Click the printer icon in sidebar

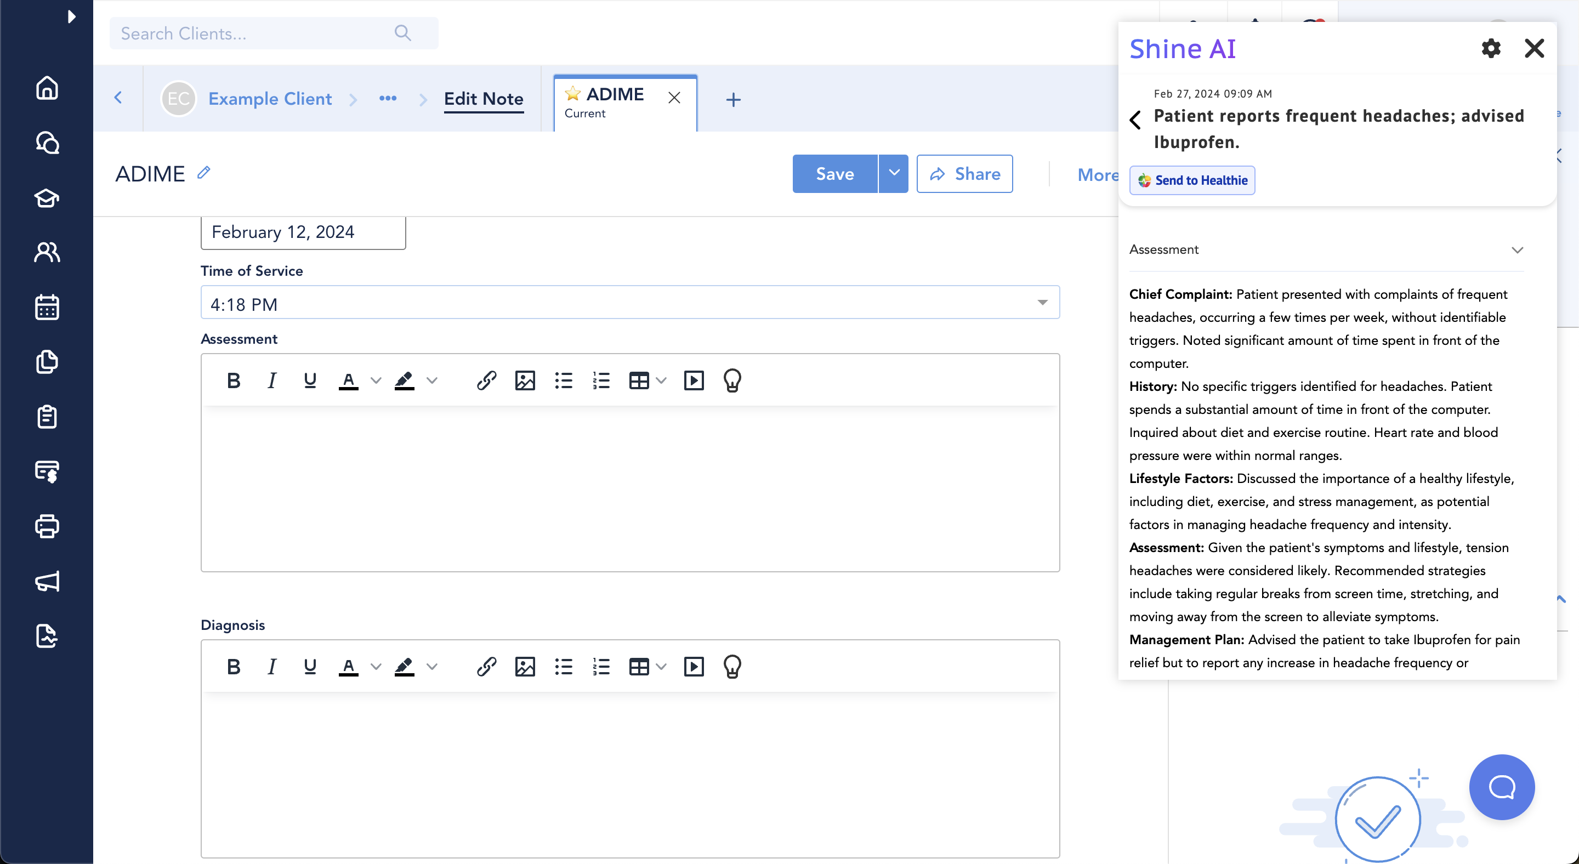[47, 526]
